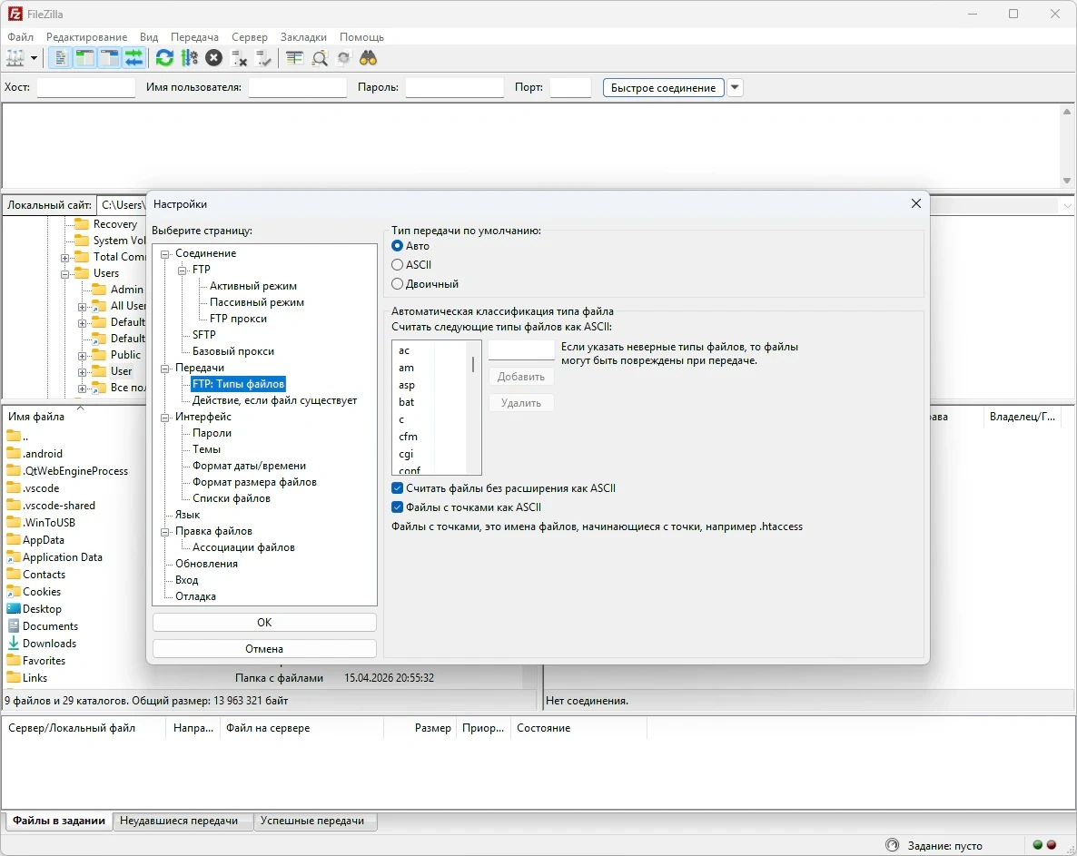The height and width of the screenshot is (856, 1077).
Task: Click the Хост input field
Action: [x=86, y=87]
